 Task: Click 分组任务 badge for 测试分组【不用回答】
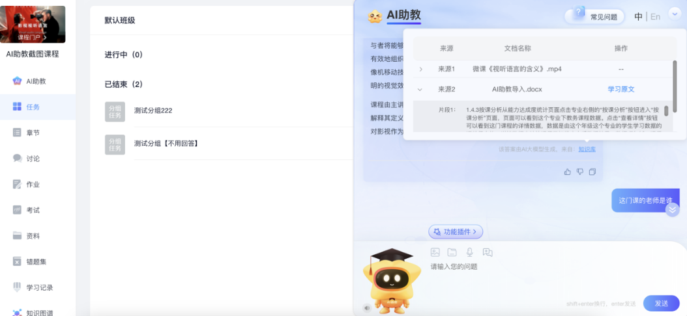click(115, 144)
